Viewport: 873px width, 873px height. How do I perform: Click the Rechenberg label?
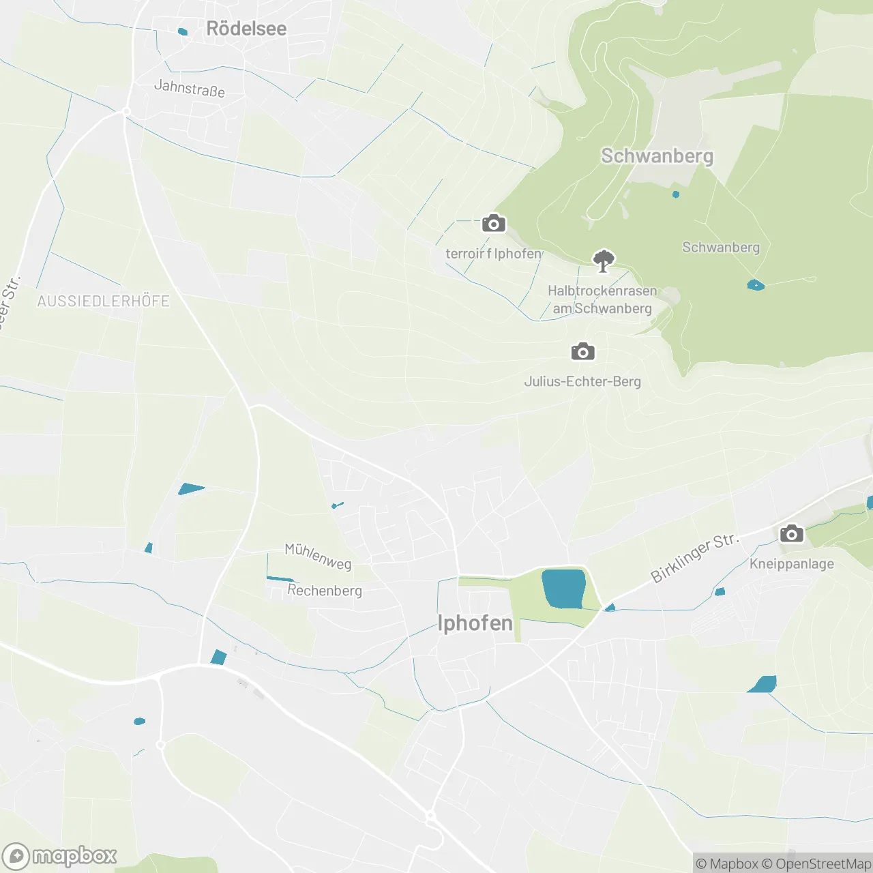(325, 591)
